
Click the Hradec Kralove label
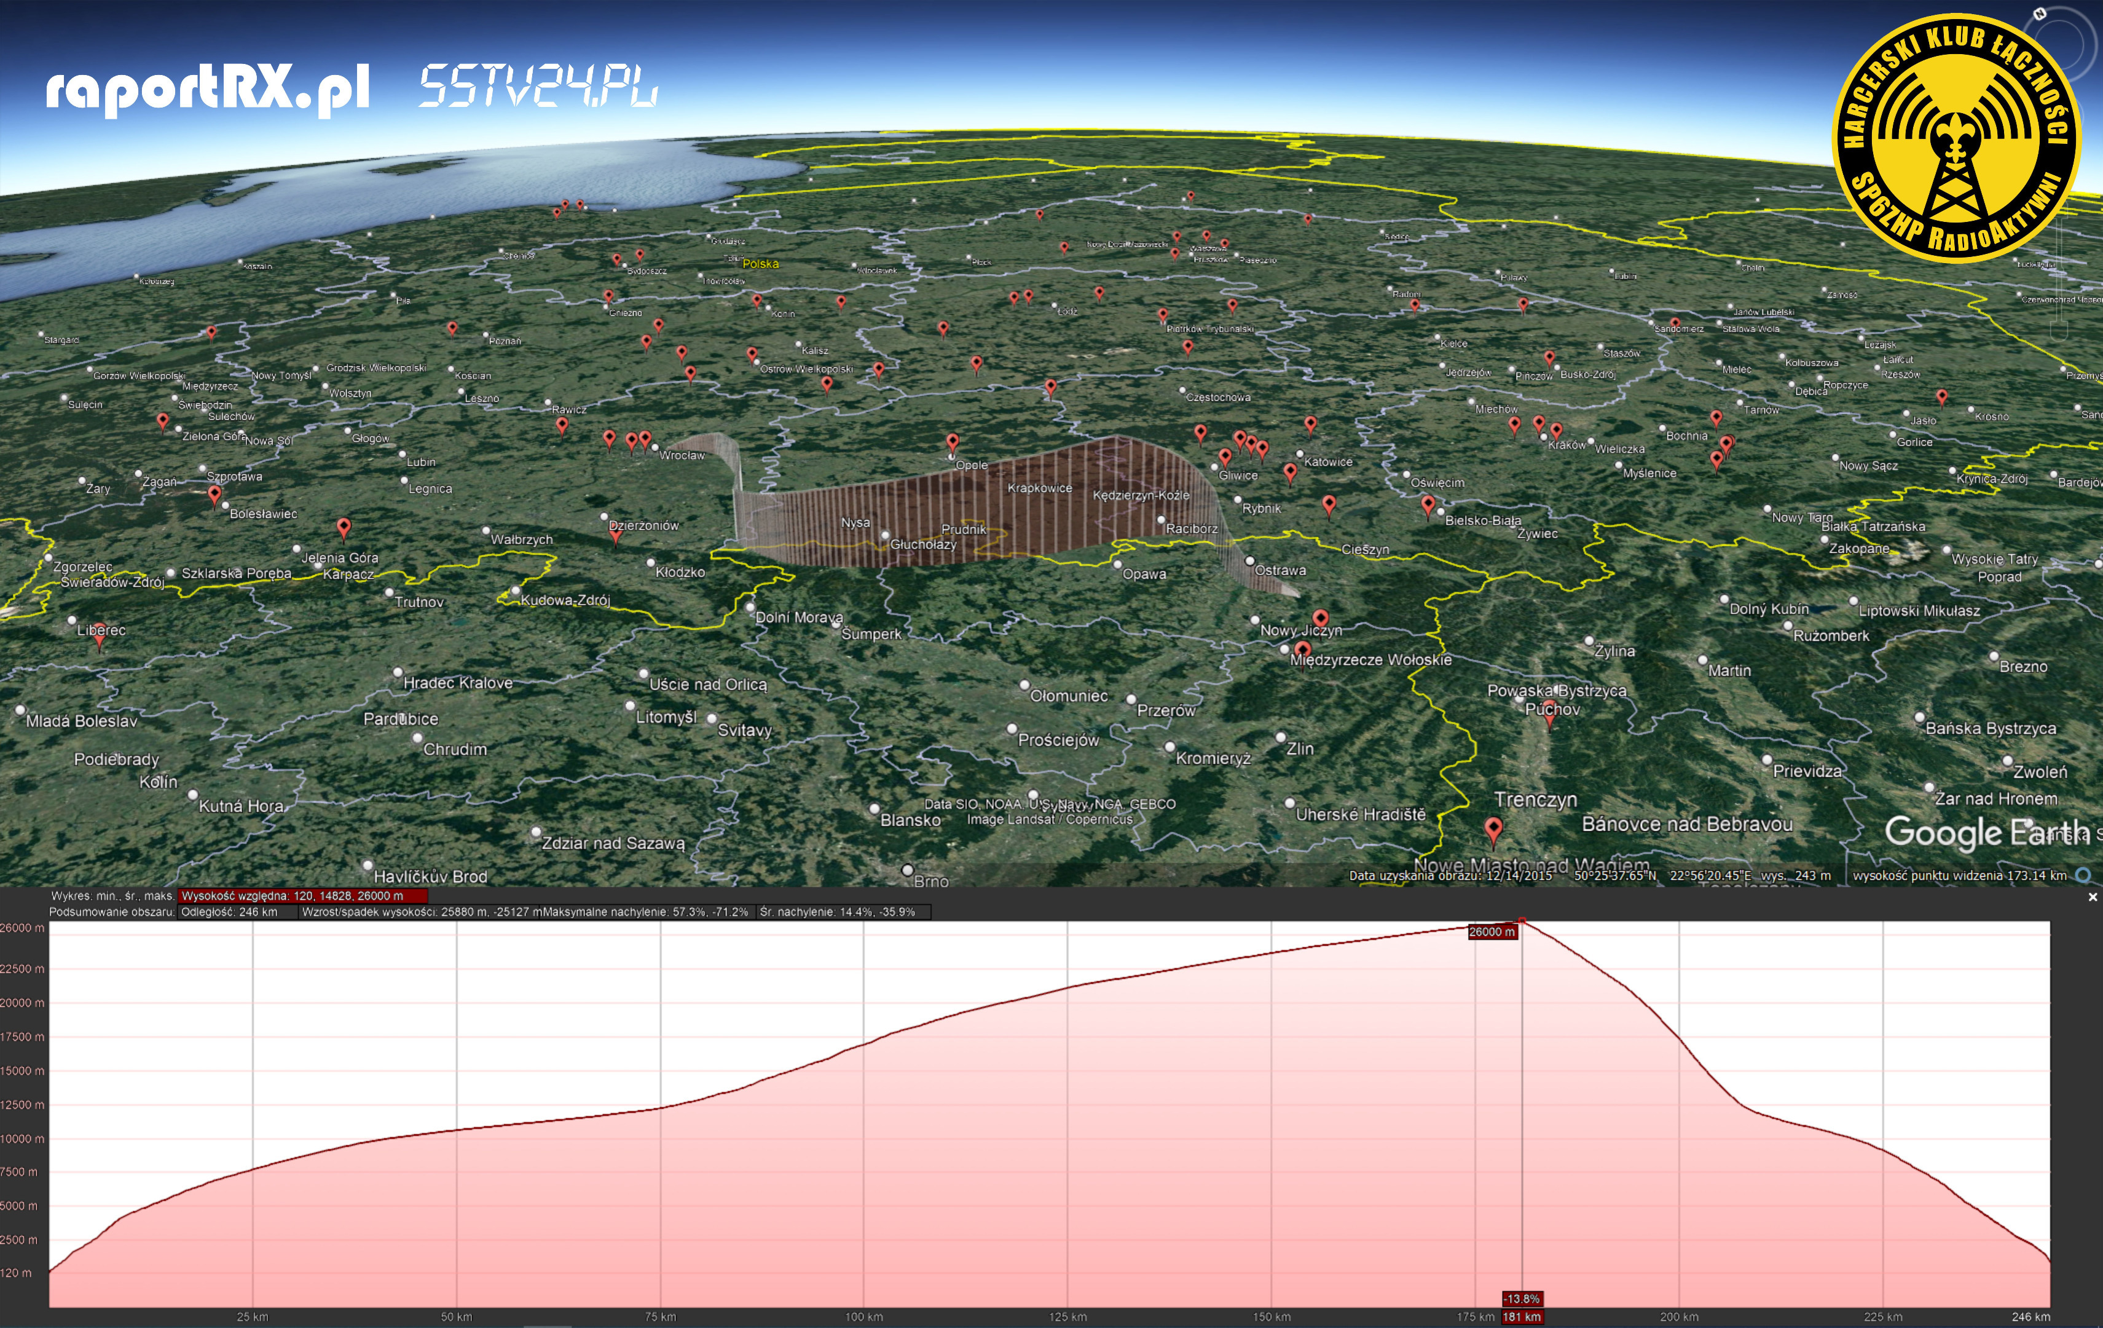coord(458,683)
